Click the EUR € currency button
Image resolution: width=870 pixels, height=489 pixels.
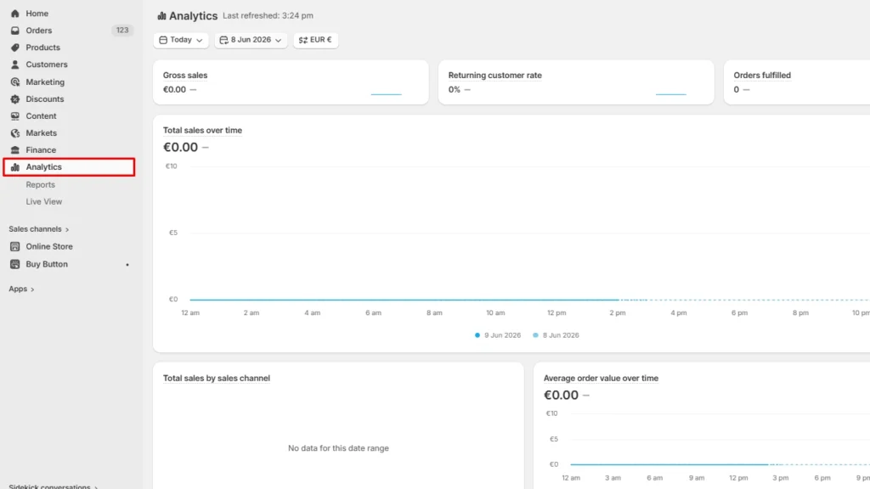click(x=316, y=40)
